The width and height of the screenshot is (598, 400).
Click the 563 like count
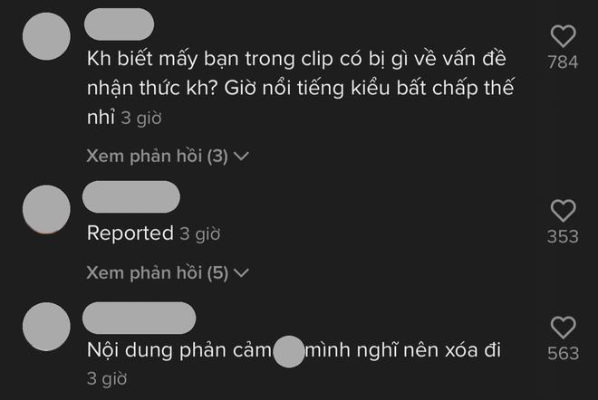564,354
